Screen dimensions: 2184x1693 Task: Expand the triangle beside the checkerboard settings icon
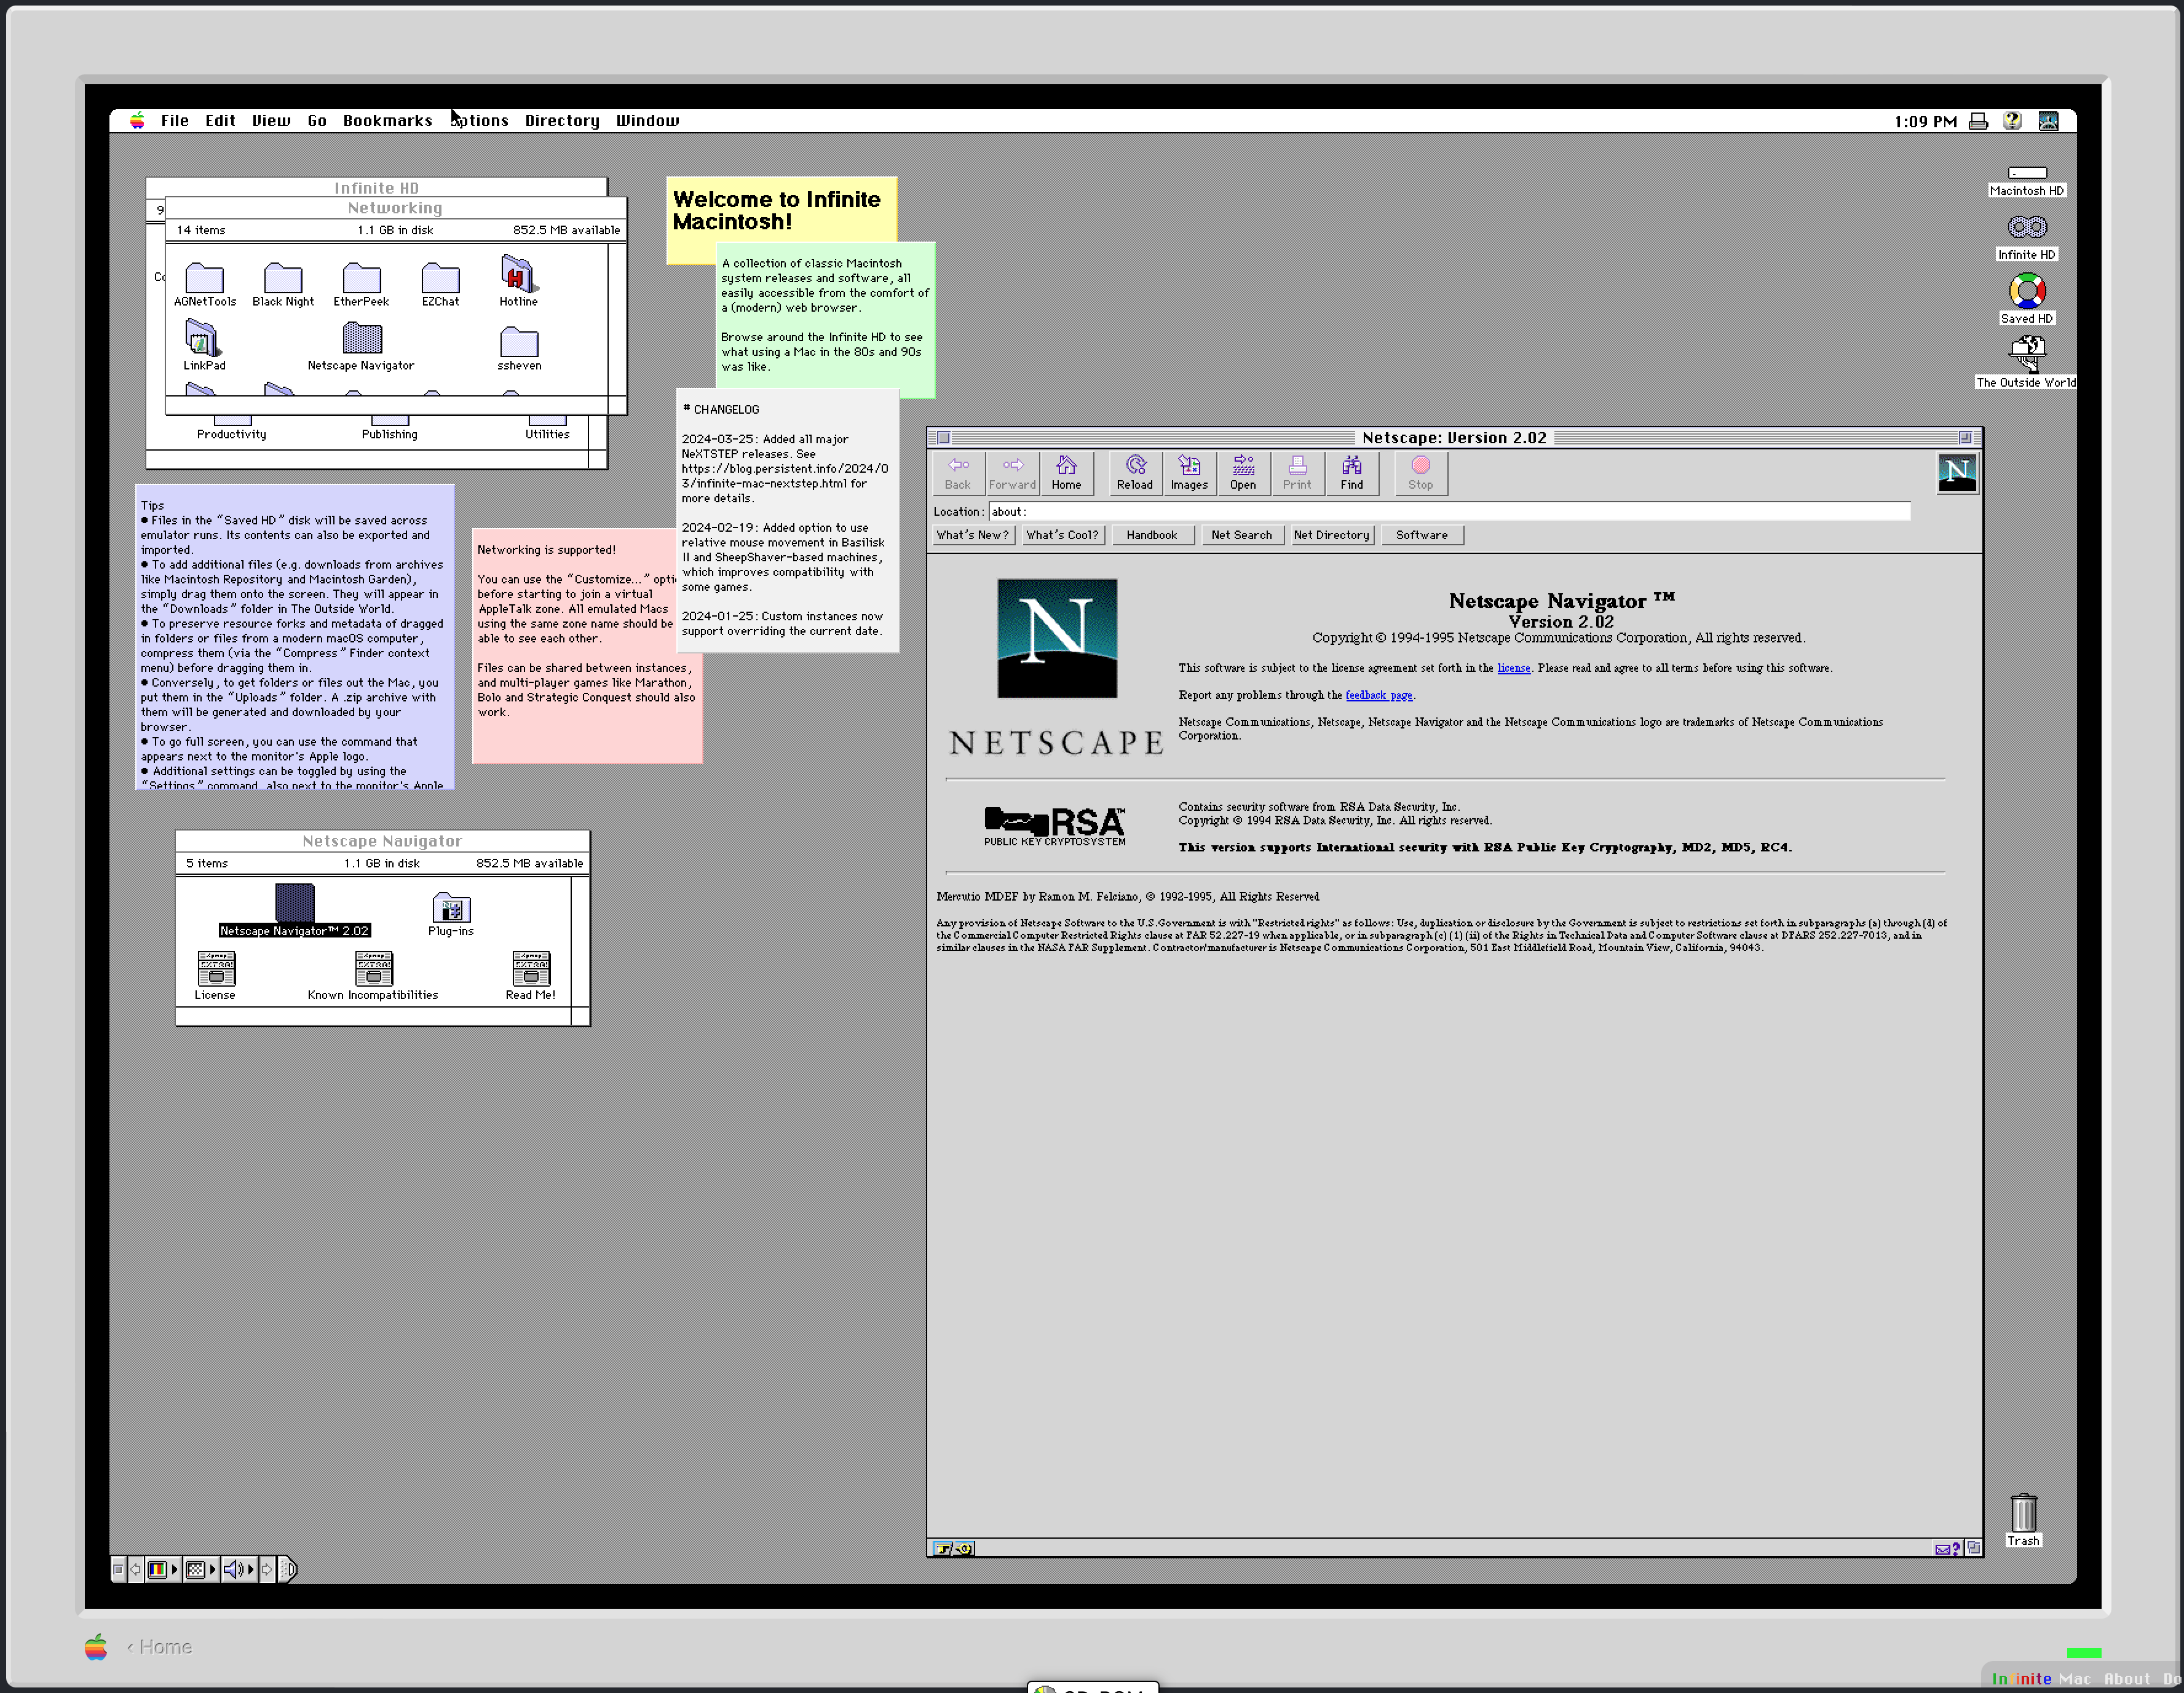(x=213, y=1569)
